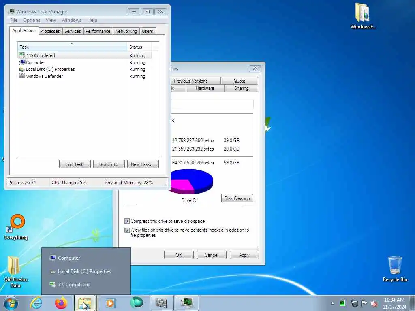Open the Quota tab in Properties
The width and height of the screenshot is (415, 311).
tap(239, 81)
